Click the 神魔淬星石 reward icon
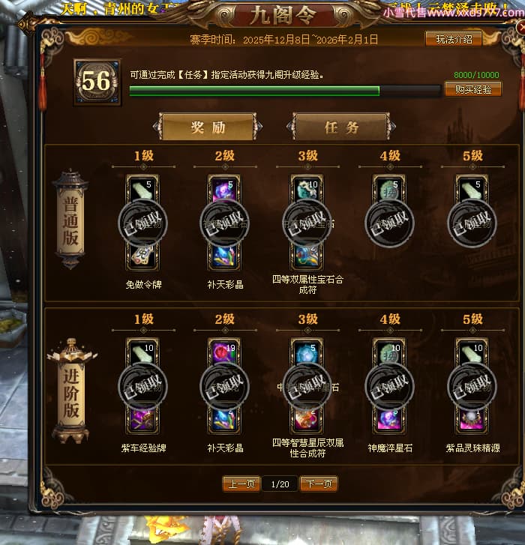Screen dimensions: 525x545 pos(389,420)
